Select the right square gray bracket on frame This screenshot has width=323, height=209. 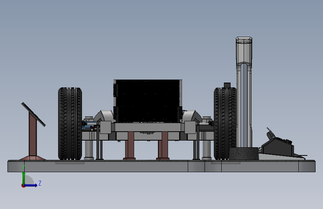pos(190,127)
